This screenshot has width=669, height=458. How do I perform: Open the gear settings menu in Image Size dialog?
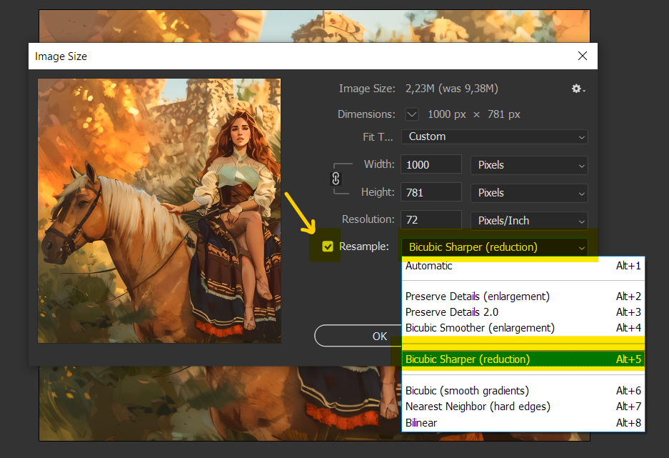tap(578, 89)
